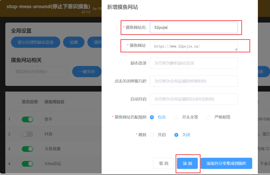The image size is (270, 175).
Task: Click the 励志语录 quote input field
Action: [194, 63]
